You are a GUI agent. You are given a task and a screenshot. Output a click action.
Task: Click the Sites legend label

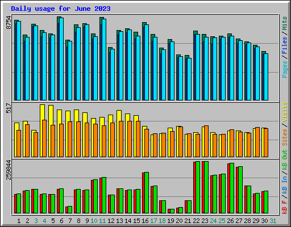[x=285, y=137]
